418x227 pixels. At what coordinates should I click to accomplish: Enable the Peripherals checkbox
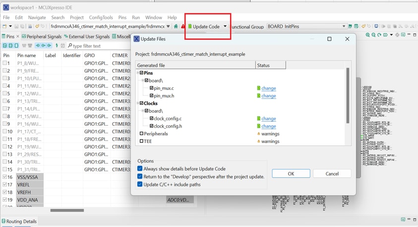click(141, 134)
